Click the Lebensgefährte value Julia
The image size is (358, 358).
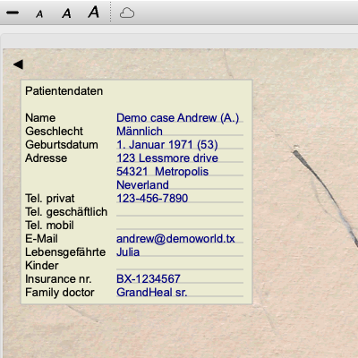coord(180,252)
